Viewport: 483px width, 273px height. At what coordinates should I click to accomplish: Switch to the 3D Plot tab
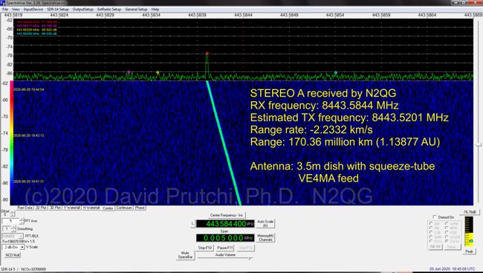pyautogui.click(x=55, y=208)
